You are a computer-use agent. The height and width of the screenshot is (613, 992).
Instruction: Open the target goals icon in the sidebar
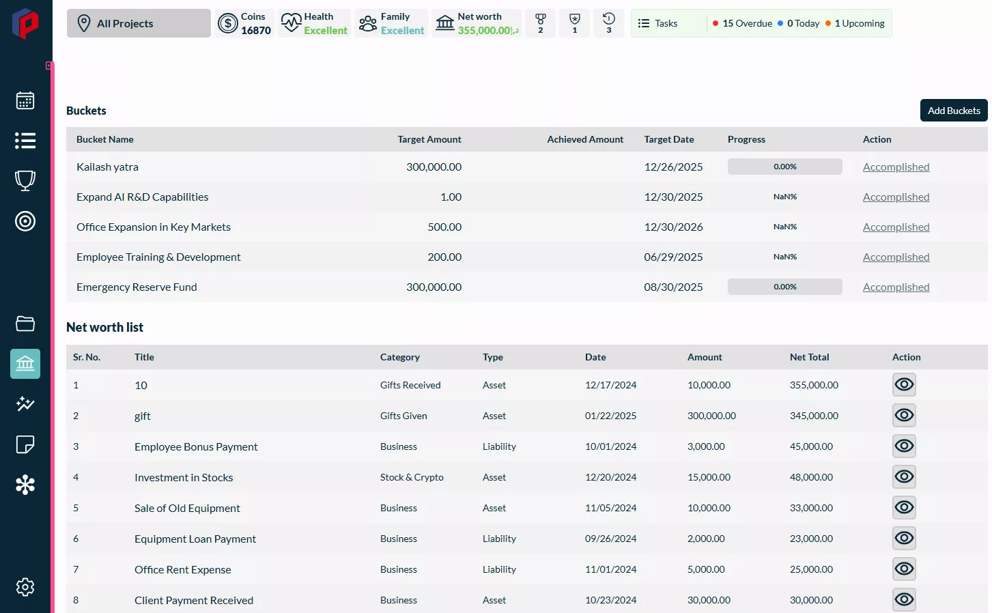click(25, 221)
